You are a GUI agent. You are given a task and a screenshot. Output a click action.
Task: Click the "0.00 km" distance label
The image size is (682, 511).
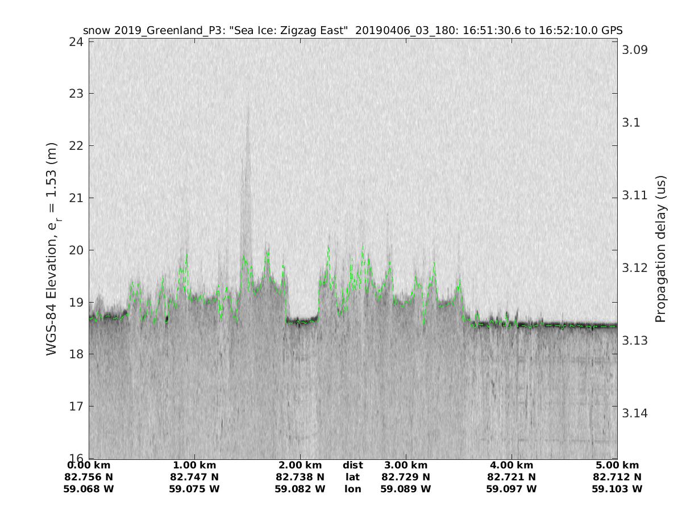pyautogui.click(x=89, y=465)
